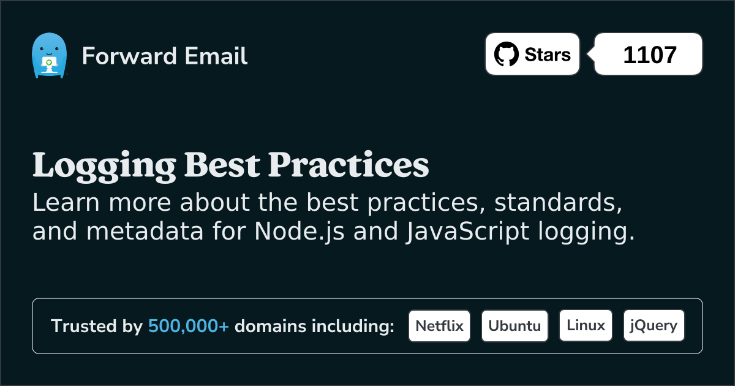Image resolution: width=735 pixels, height=386 pixels.
Task: Click the 'domains including:' text
Action: coord(315,327)
